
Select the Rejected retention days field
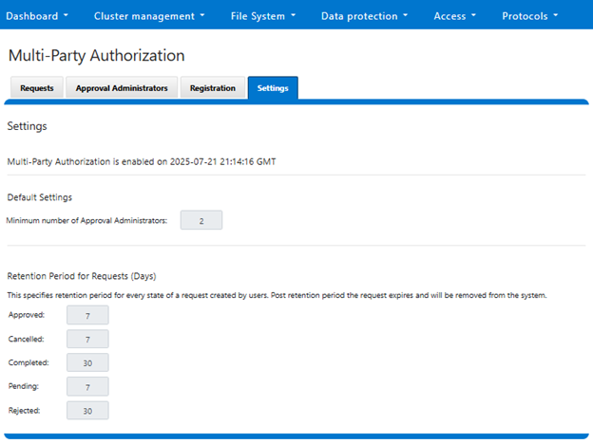coord(87,411)
